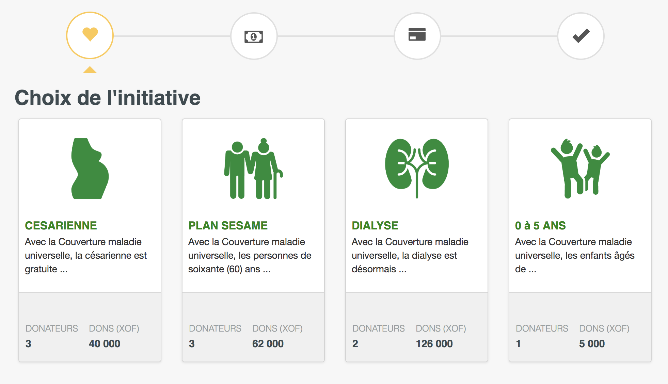This screenshot has height=384, width=668.
Task: Go to the credit card payment step
Action: pyautogui.click(x=417, y=35)
